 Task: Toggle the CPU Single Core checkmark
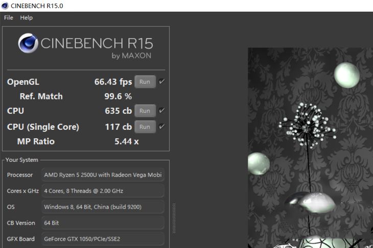pos(162,127)
